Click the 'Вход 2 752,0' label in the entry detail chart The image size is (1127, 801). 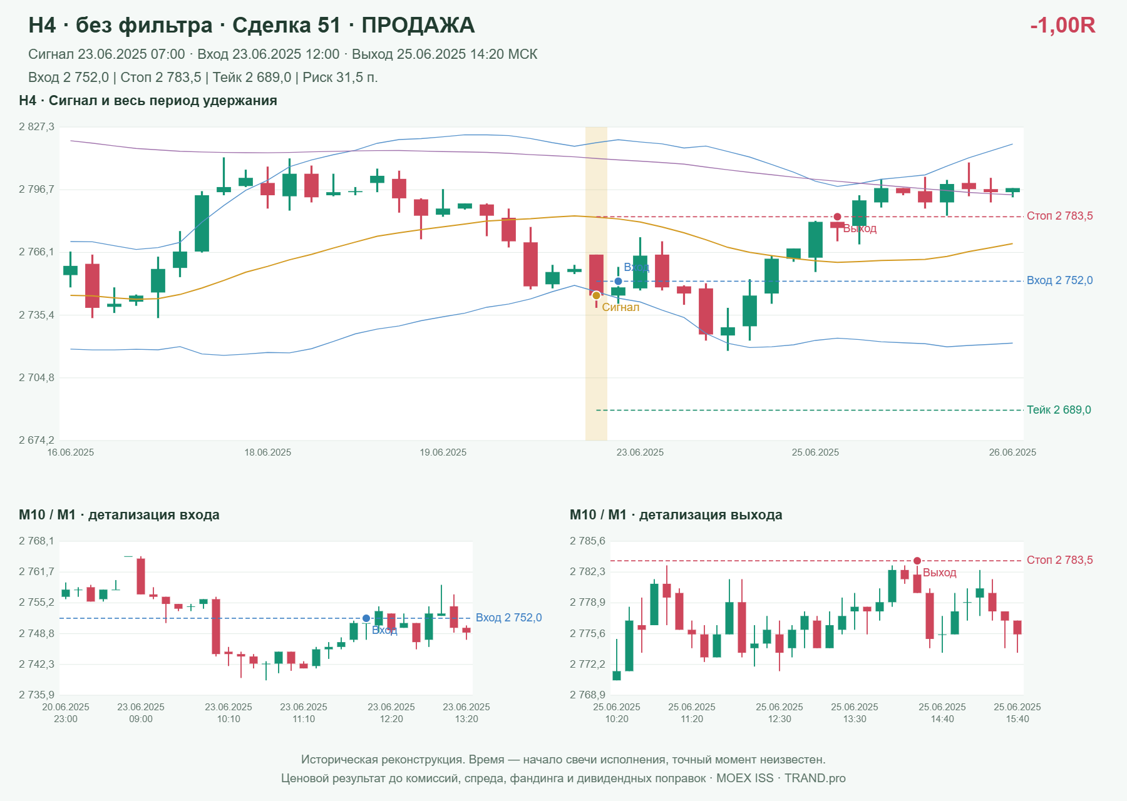pos(508,618)
